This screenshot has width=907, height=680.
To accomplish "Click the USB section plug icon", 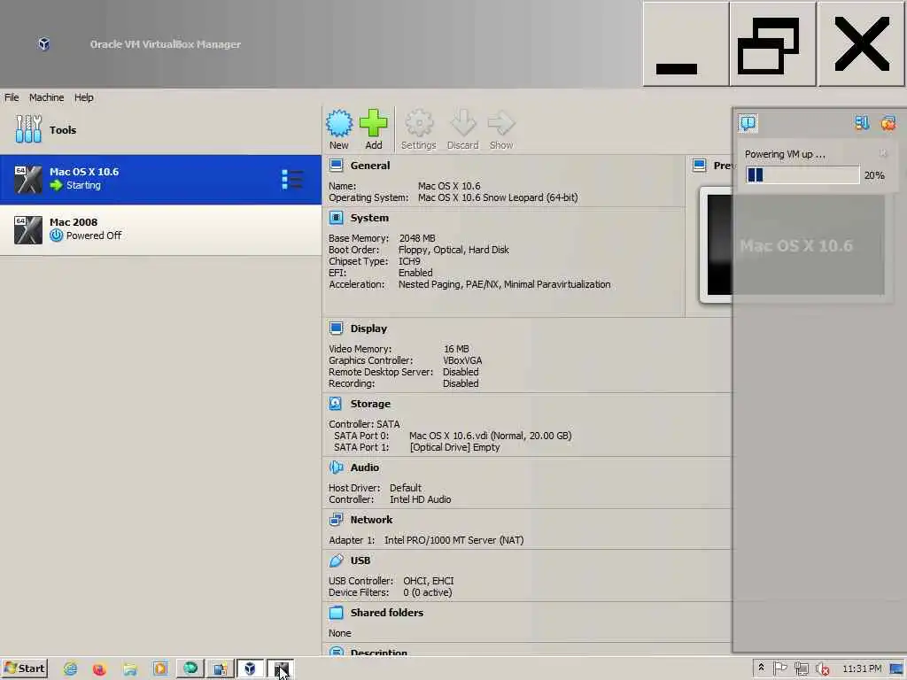I will tap(336, 560).
